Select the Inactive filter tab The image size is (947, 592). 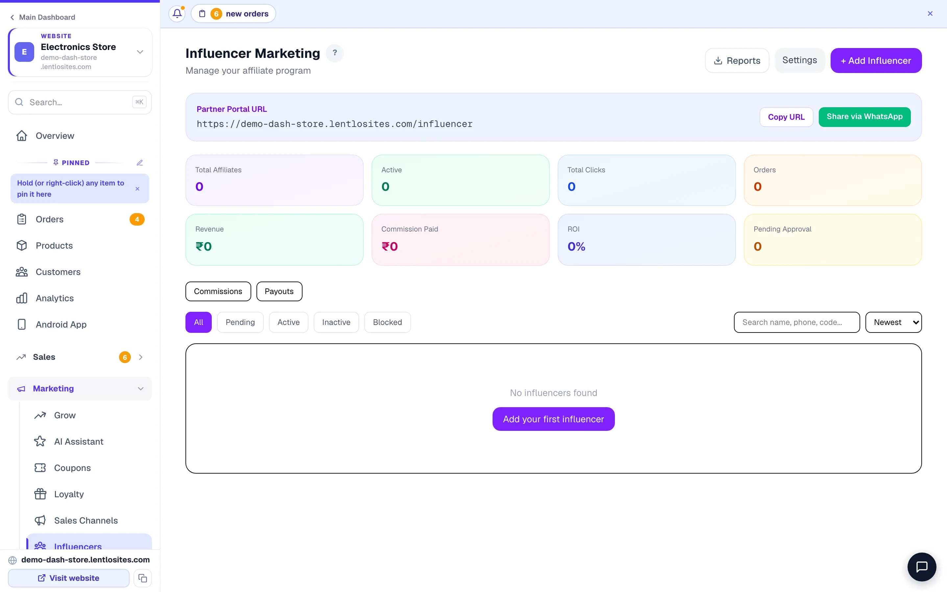336,322
